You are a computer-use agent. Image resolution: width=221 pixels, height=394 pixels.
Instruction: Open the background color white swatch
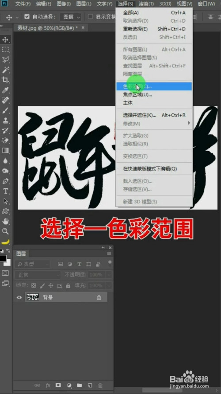click(8, 263)
